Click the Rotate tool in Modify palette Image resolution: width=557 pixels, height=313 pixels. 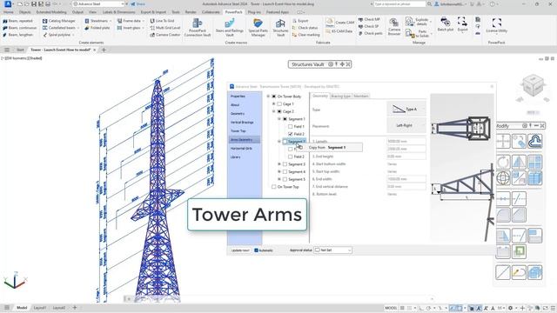503,163
